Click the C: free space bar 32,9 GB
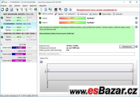Viewport: 140px width, 97px height. point(19,48)
